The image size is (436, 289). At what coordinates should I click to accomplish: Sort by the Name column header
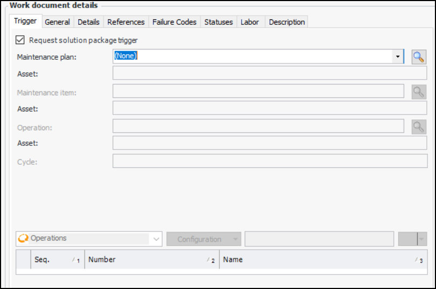click(x=323, y=259)
